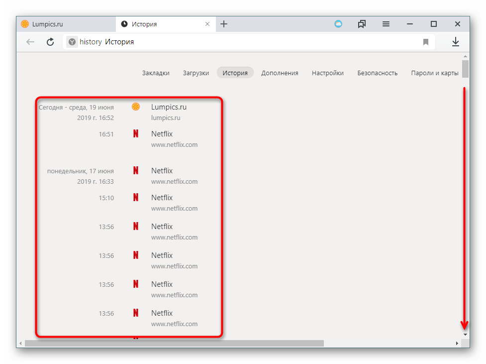Click the 15:10 timestamp
The image size is (486, 364).
click(x=106, y=198)
